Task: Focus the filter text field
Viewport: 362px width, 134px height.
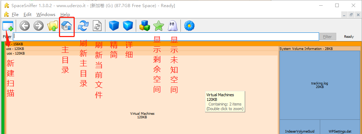Action: click(x=166, y=36)
